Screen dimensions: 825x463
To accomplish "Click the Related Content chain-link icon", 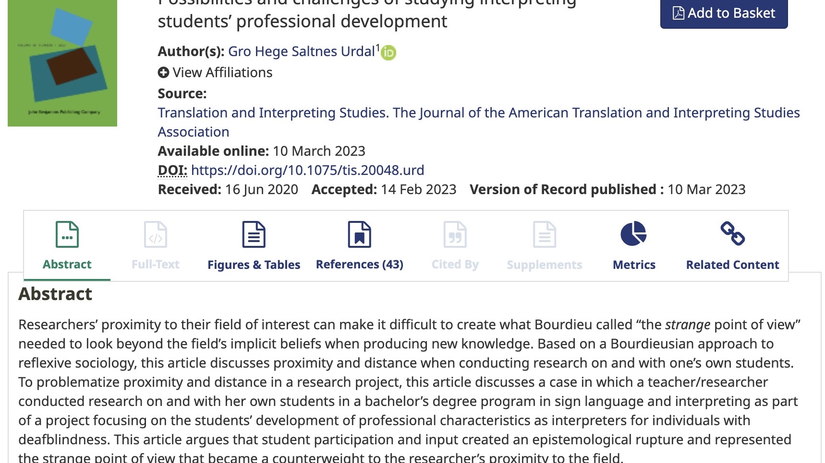I will (x=732, y=234).
